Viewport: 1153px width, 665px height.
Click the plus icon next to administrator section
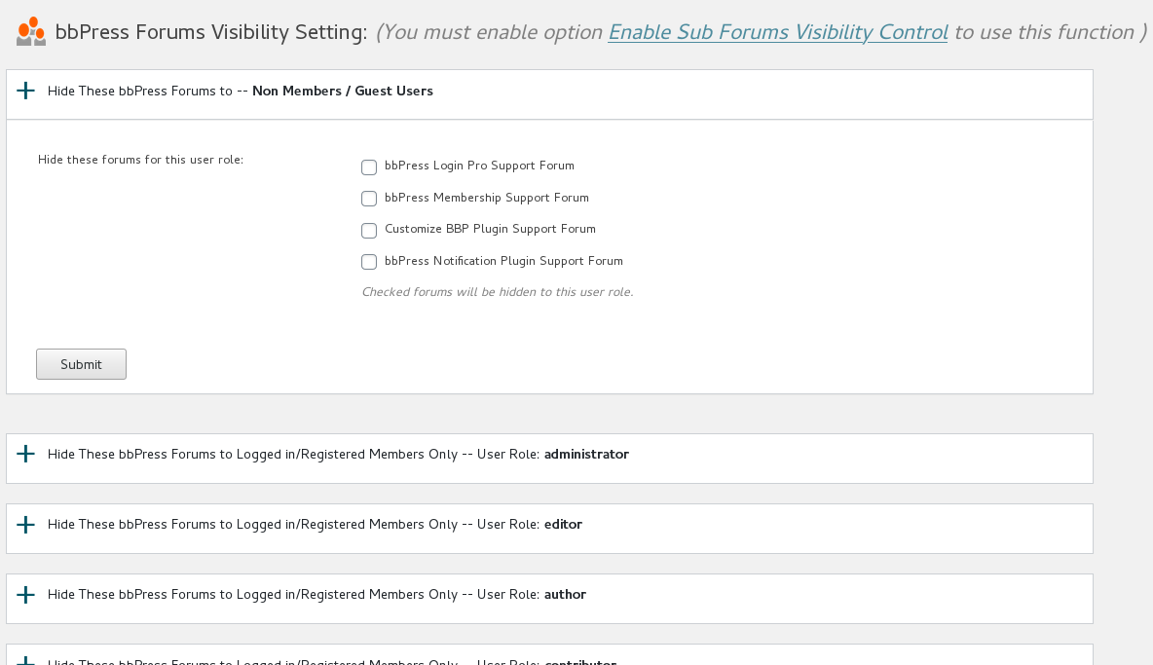(24, 454)
